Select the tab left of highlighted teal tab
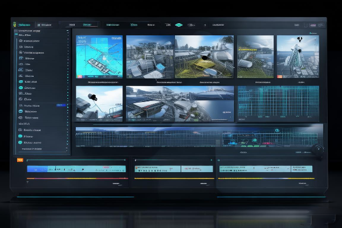Screen dimensions: 342x228 (x=71, y=25)
